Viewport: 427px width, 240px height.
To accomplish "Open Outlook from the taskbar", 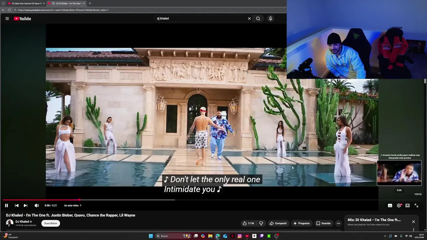I will click(x=225, y=236).
